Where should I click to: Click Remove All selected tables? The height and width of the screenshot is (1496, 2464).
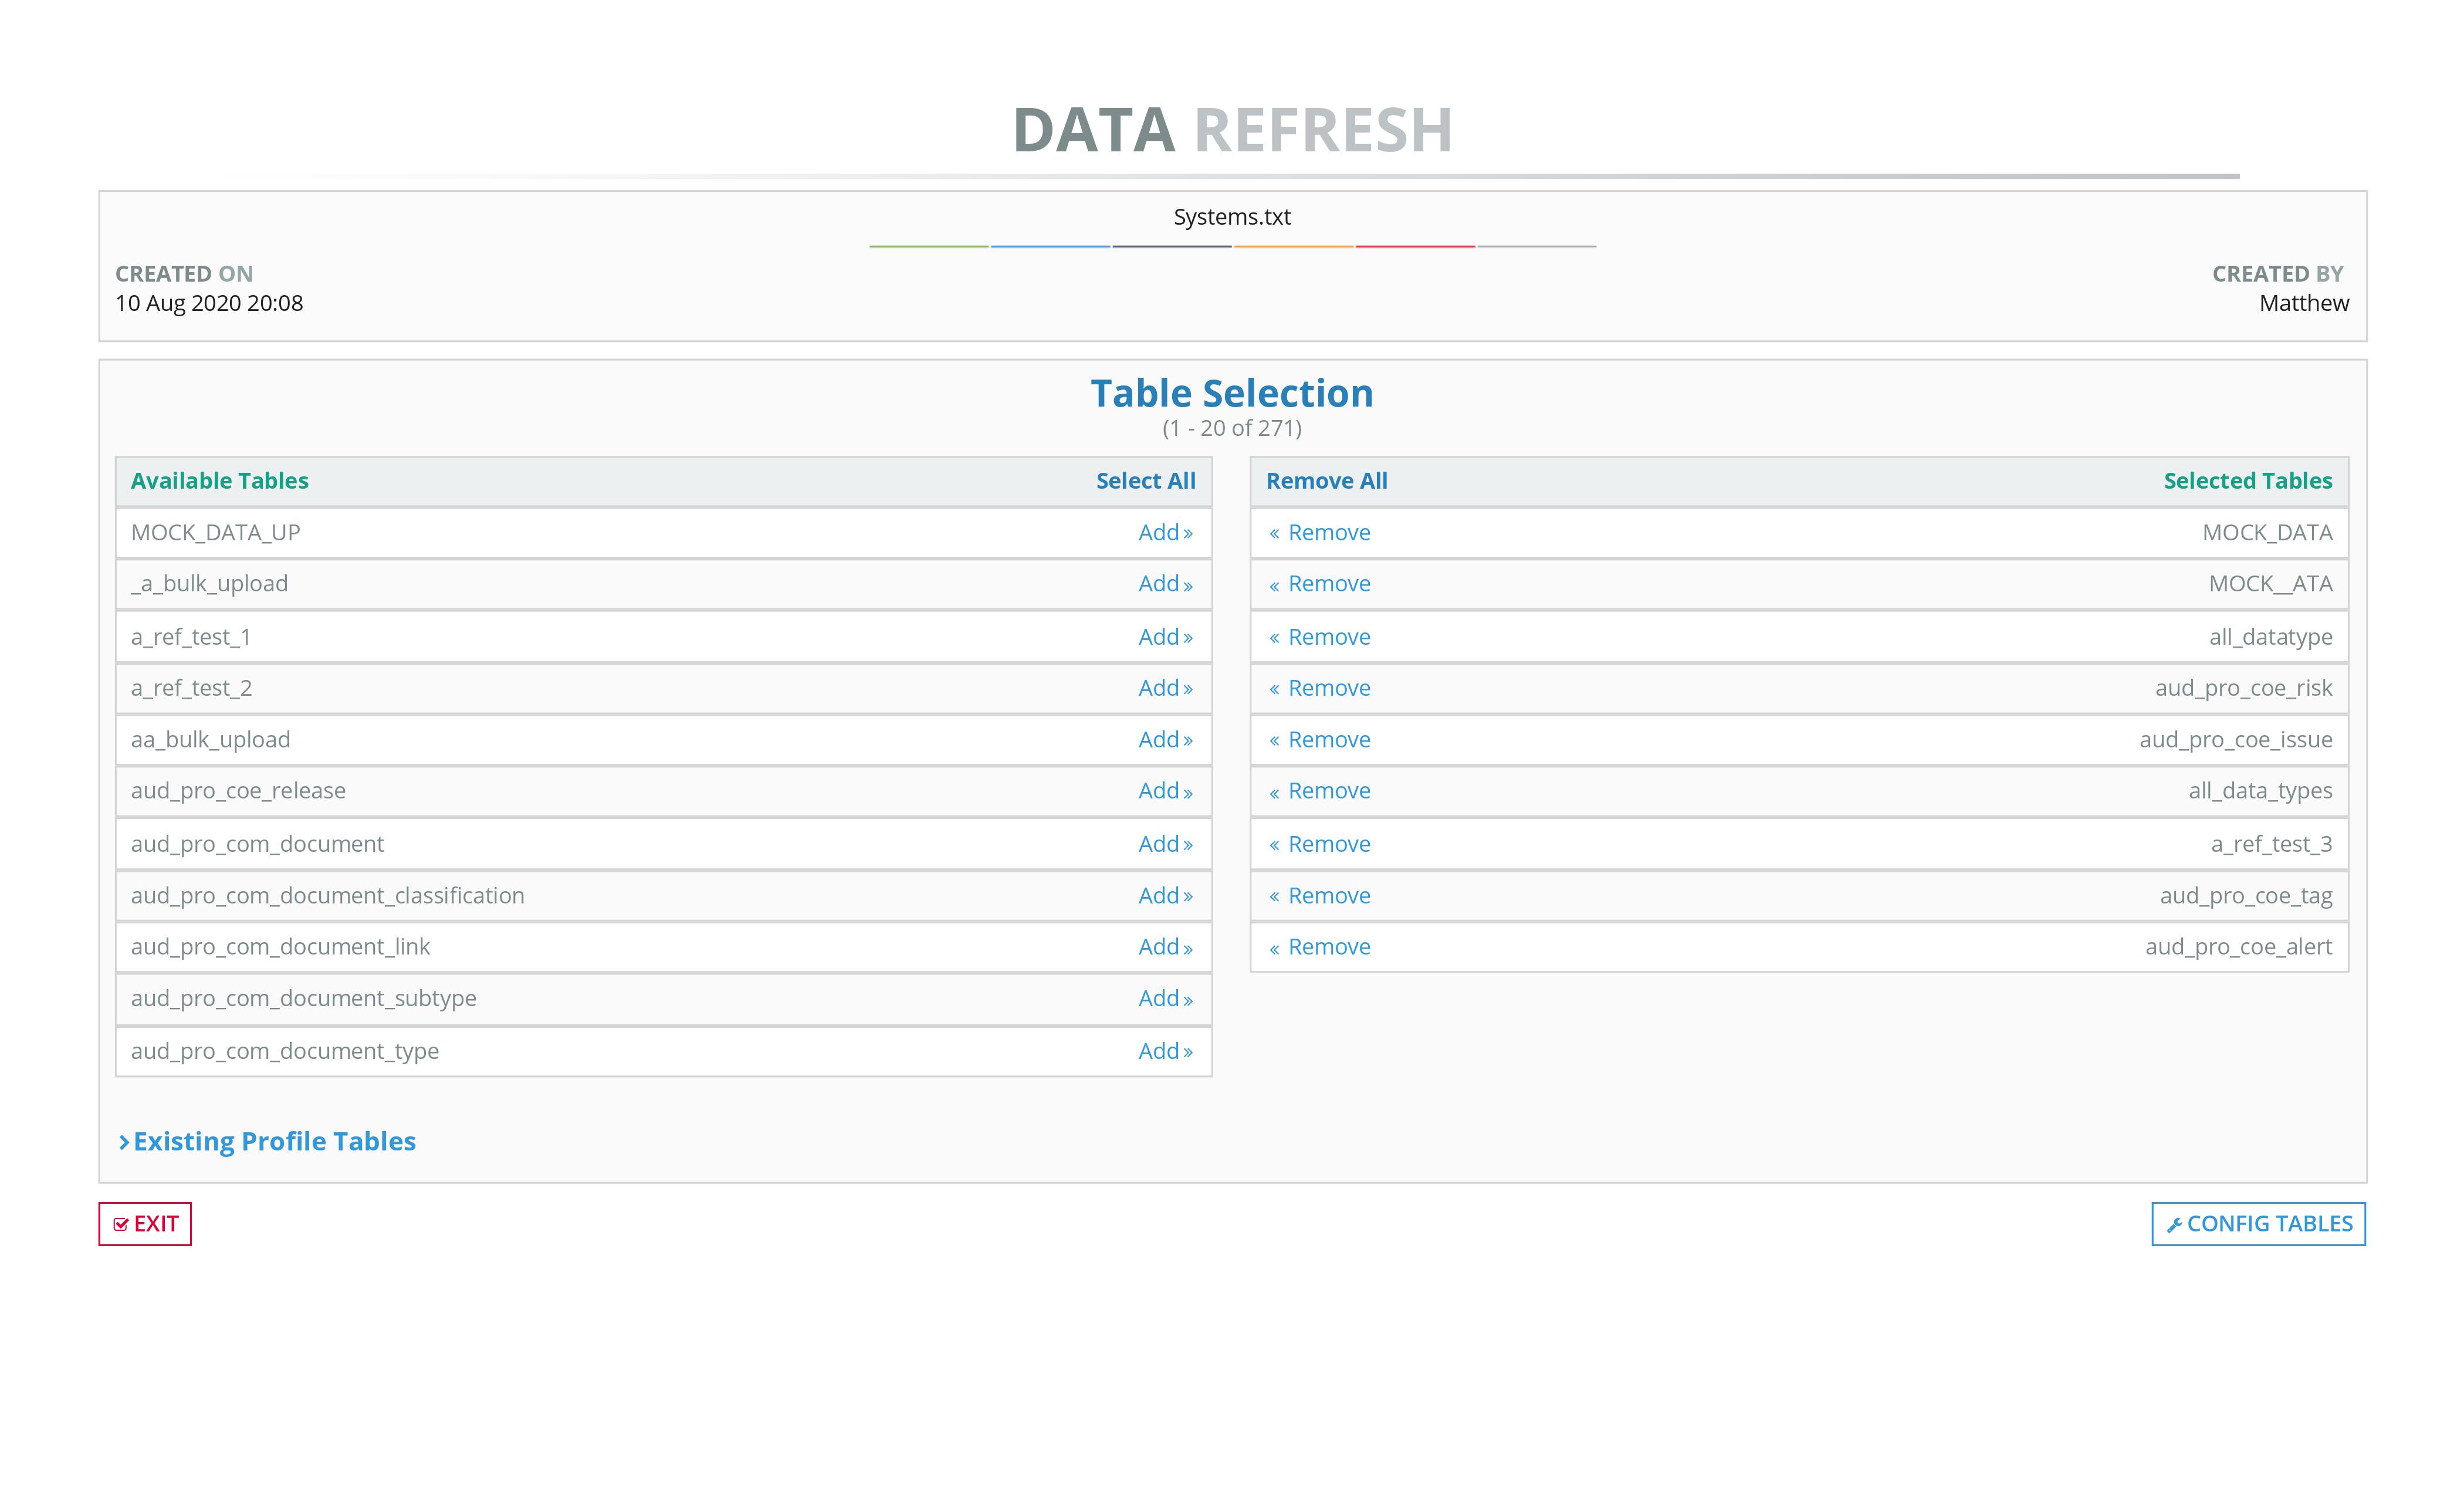click(1326, 481)
